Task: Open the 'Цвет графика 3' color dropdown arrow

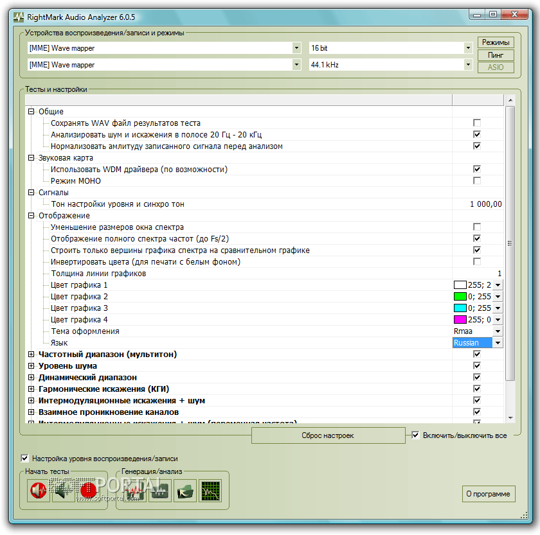Action: pos(498,308)
